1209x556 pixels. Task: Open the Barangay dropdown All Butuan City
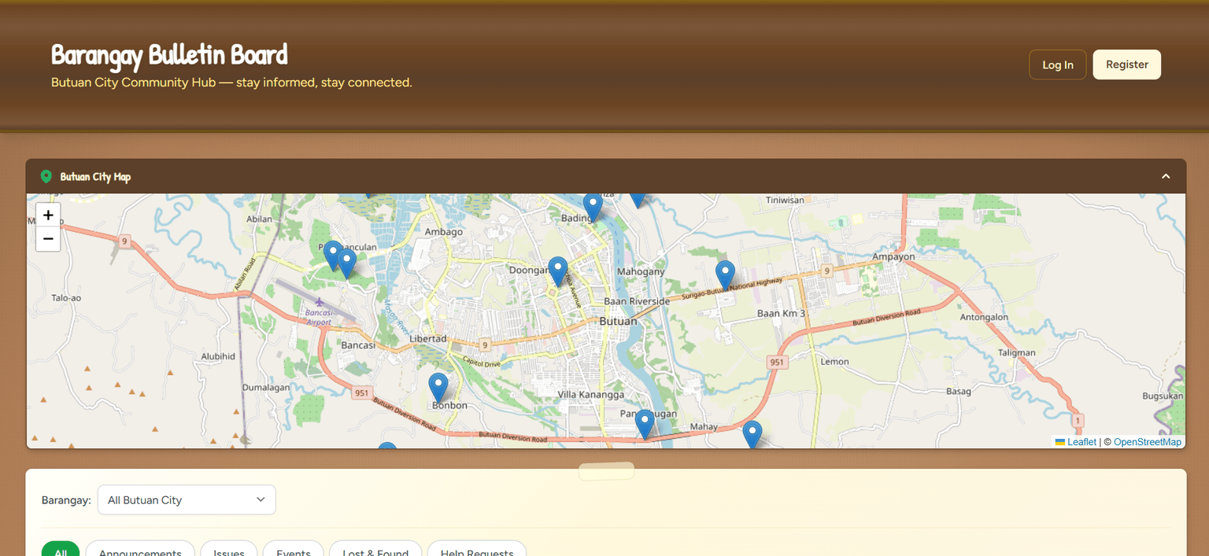point(187,500)
